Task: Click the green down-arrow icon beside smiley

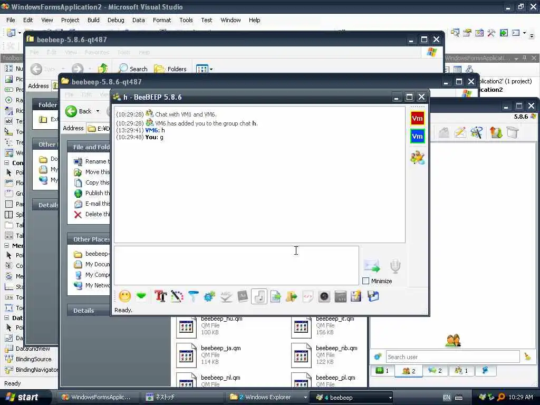Action: pyautogui.click(x=141, y=296)
